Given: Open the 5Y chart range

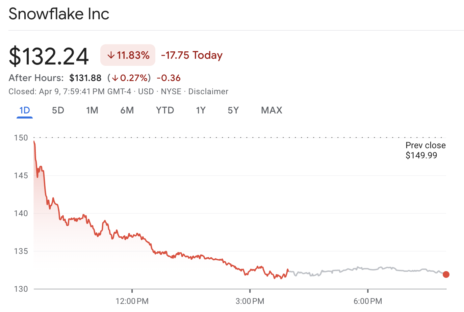Looking at the screenshot, I should coord(233,110).
